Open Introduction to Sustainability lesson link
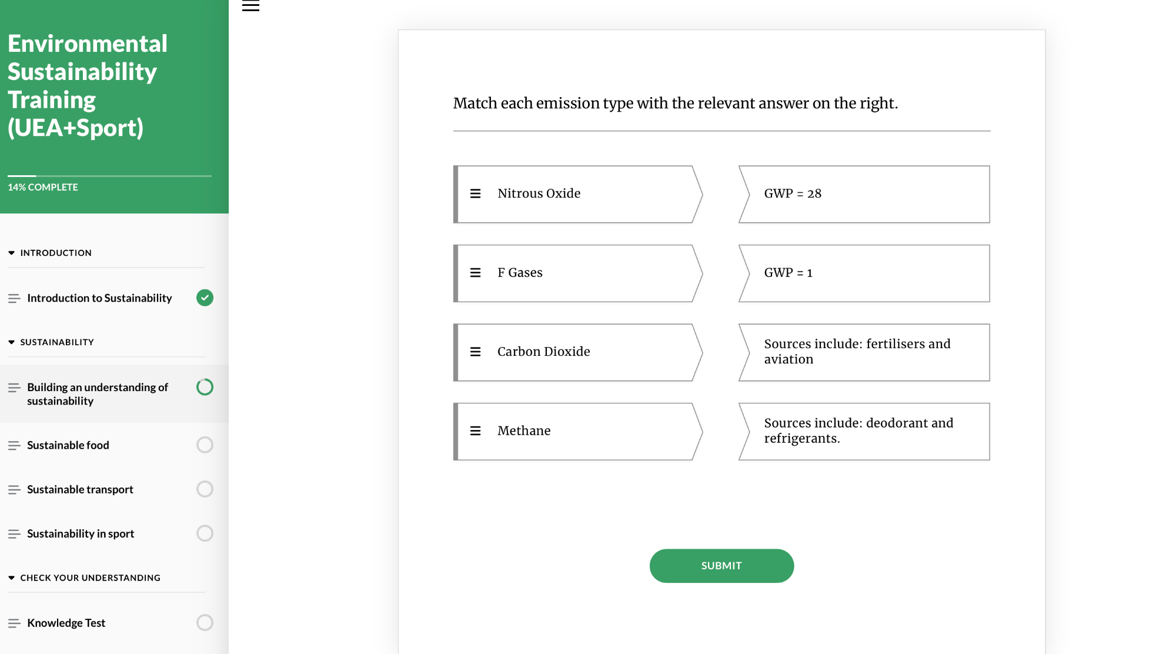 [x=99, y=298]
